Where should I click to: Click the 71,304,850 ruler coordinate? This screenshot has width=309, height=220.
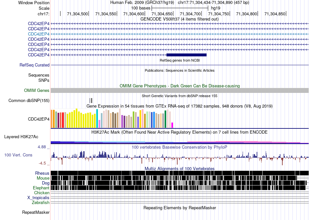pos(275,14)
